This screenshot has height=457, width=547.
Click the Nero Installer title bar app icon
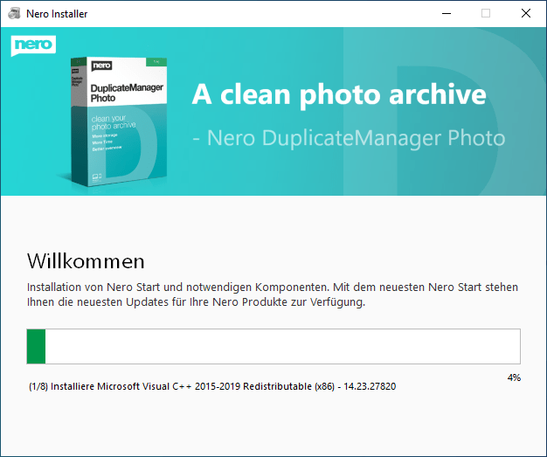[x=13, y=14]
